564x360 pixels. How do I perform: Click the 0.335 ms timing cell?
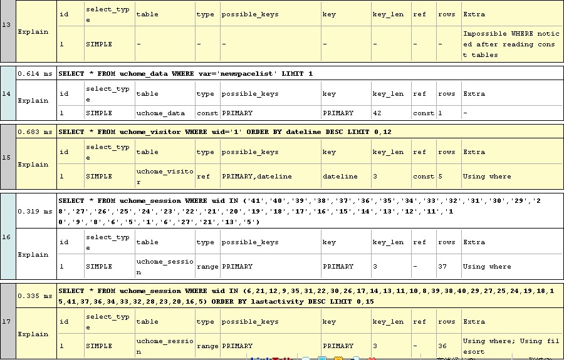pyautogui.click(x=36, y=296)
